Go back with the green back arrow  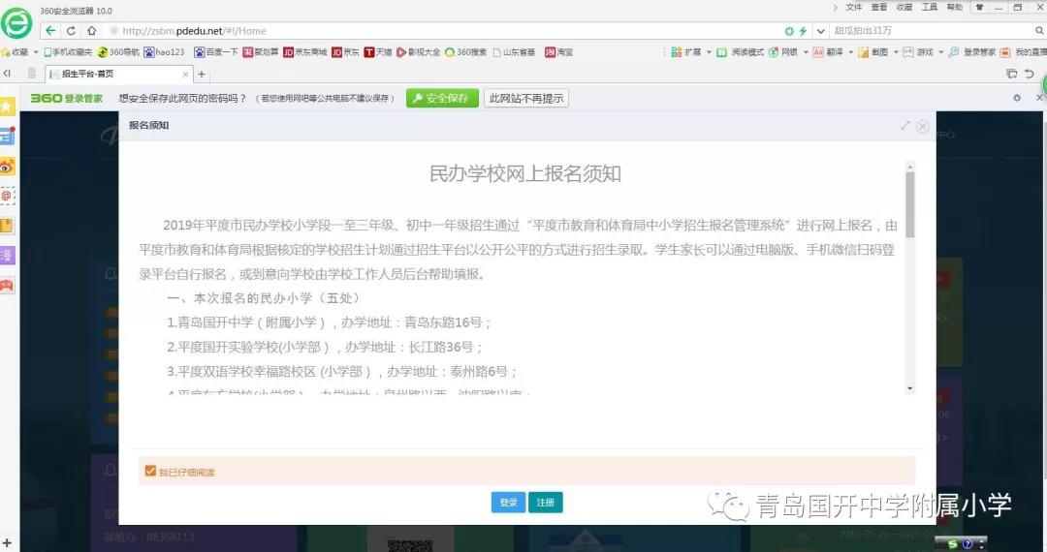pos(50,31)
